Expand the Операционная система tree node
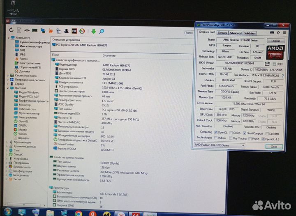 8,80
